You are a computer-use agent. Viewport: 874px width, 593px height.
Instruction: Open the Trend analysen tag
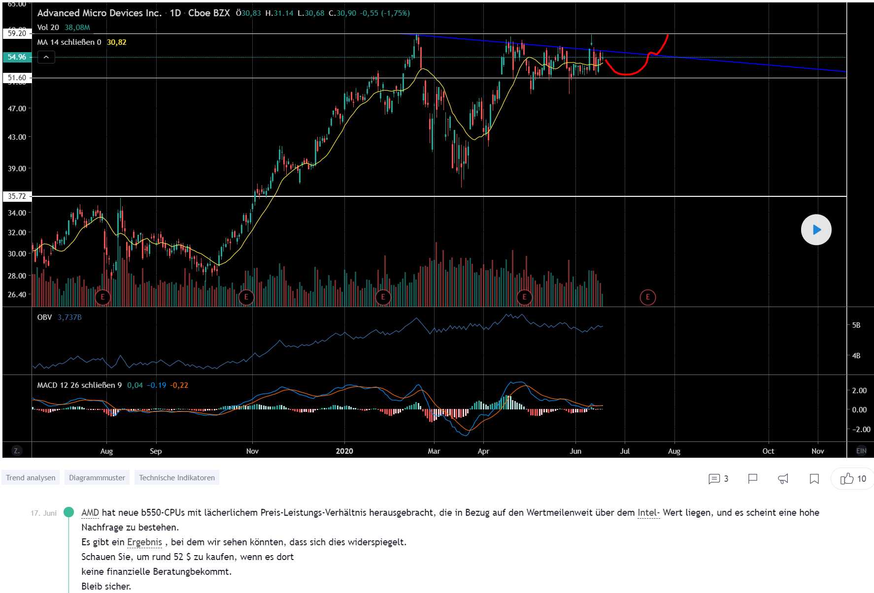point(31,478)
